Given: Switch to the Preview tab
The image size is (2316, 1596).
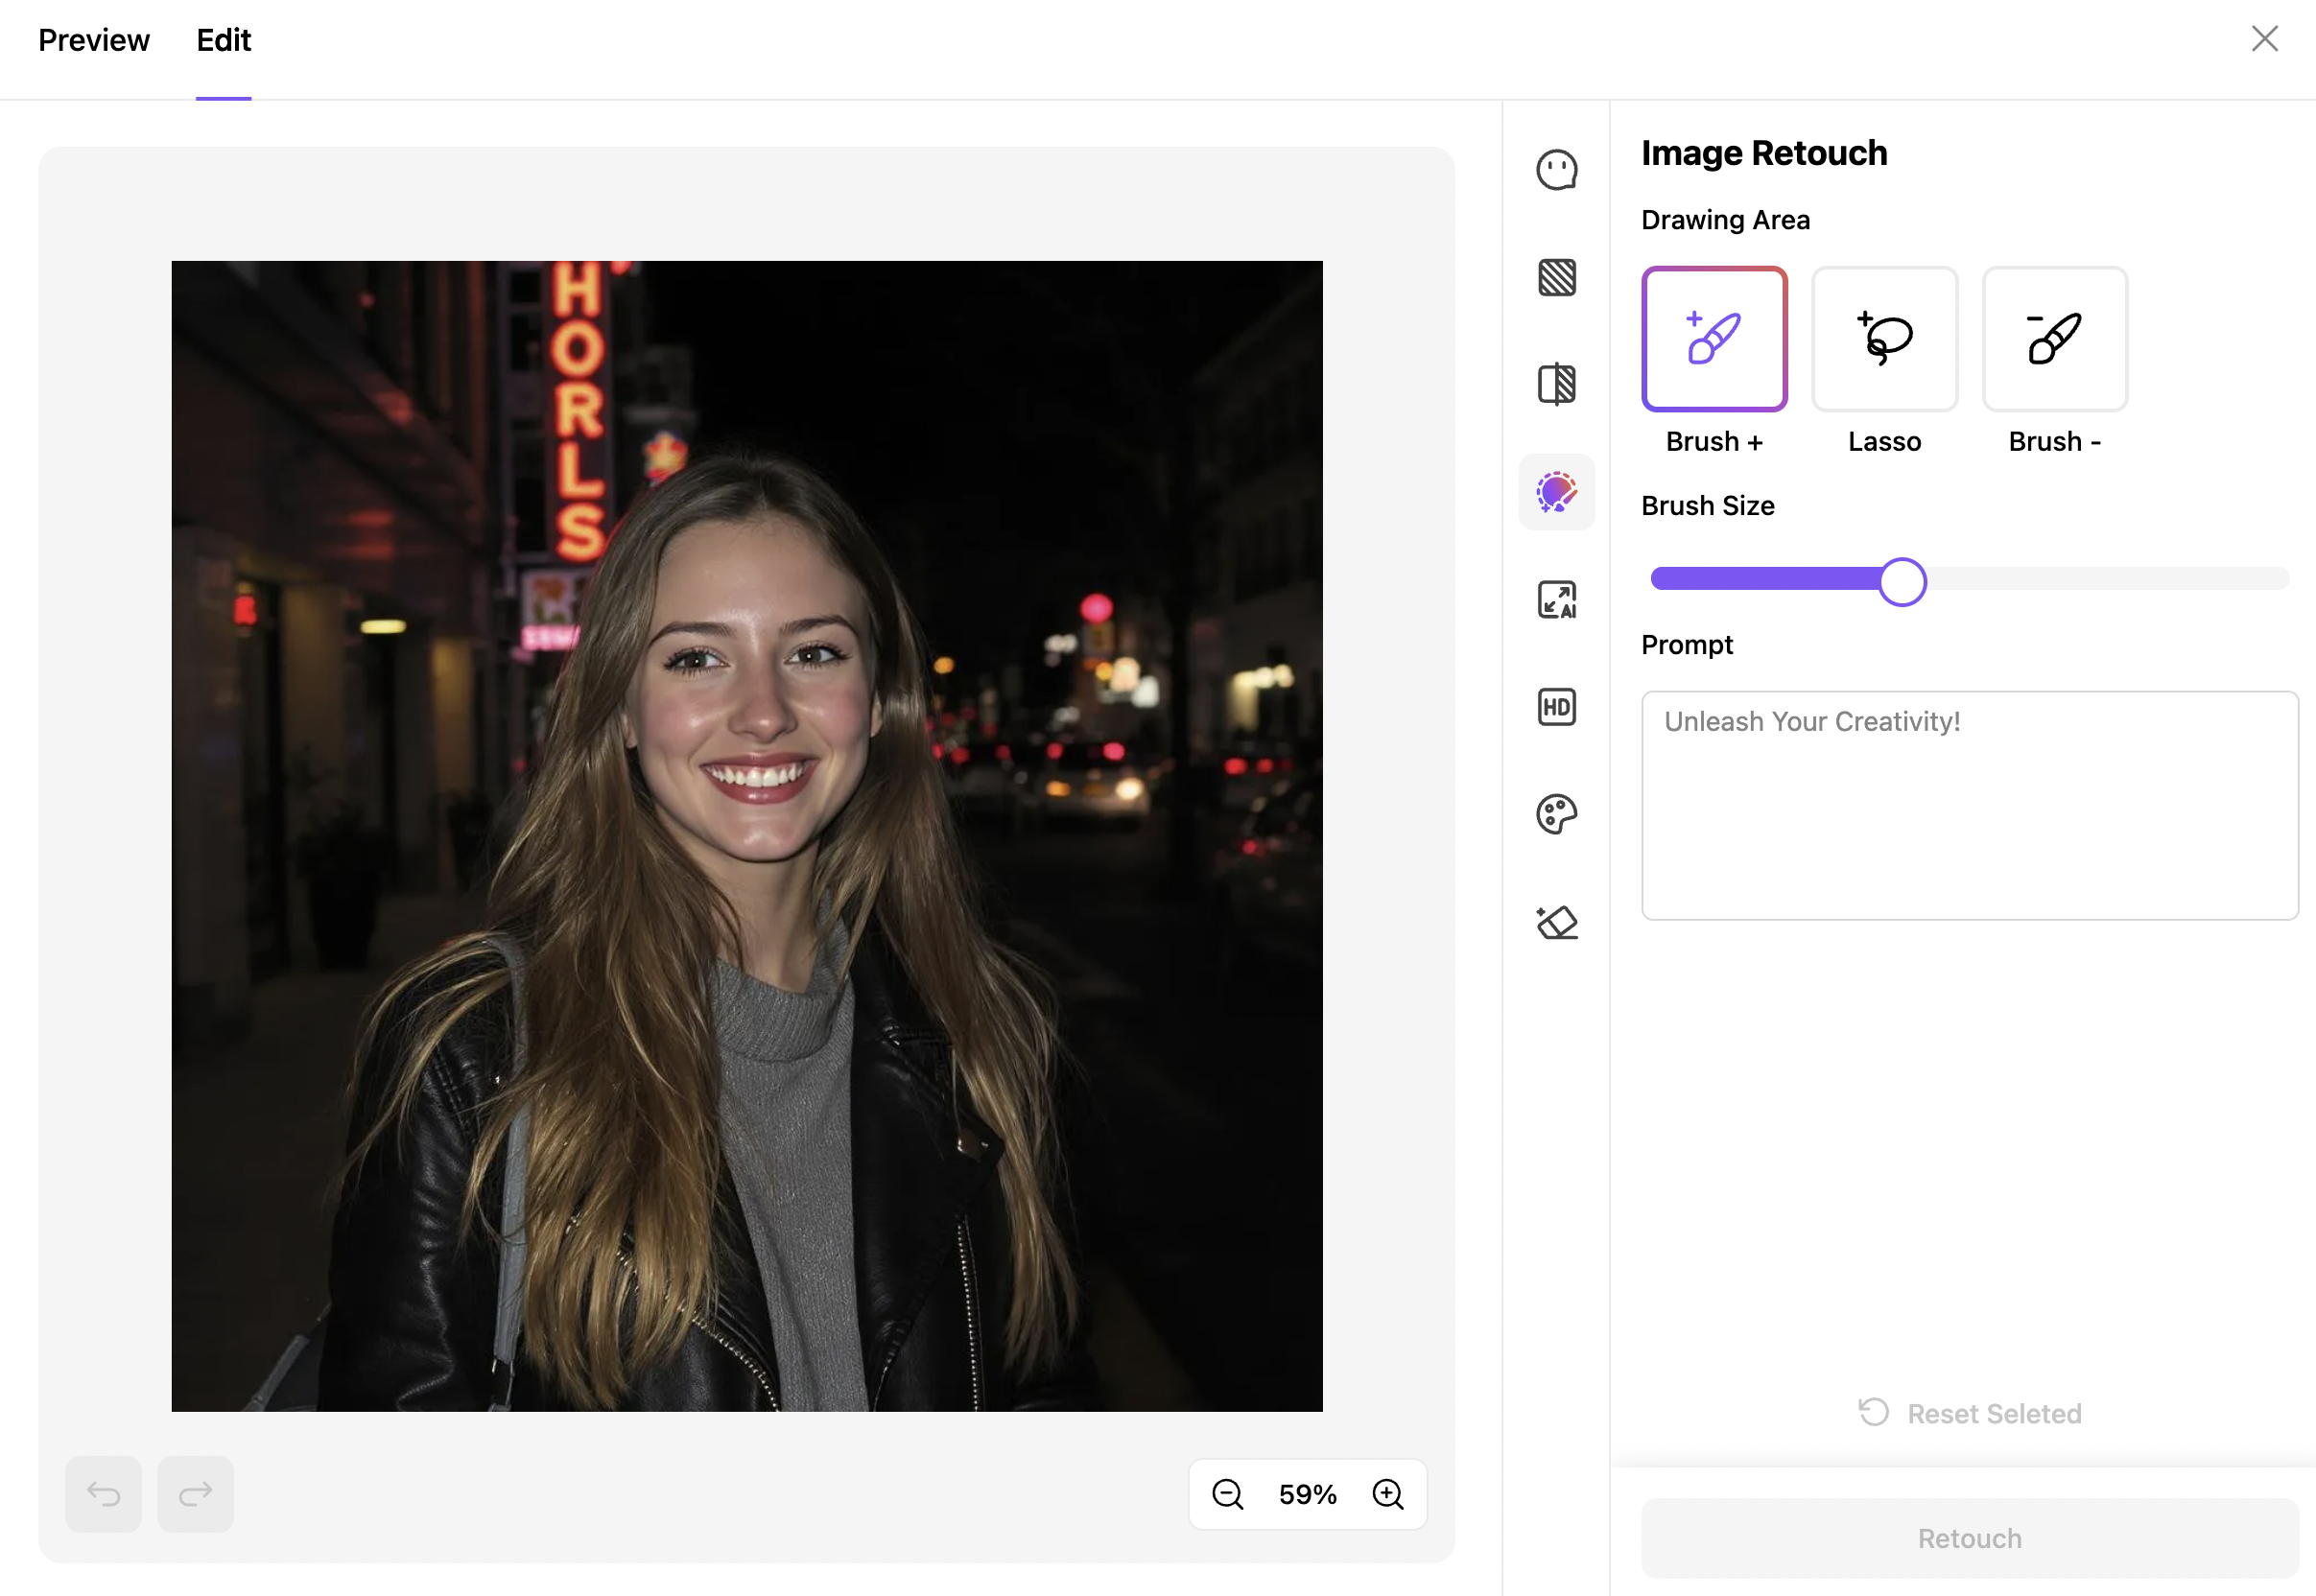Looking at the screenshot, I should tap(94, 40).
